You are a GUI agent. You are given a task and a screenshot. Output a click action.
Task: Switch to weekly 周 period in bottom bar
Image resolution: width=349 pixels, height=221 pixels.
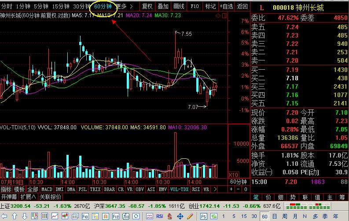(x=285, y=216)
